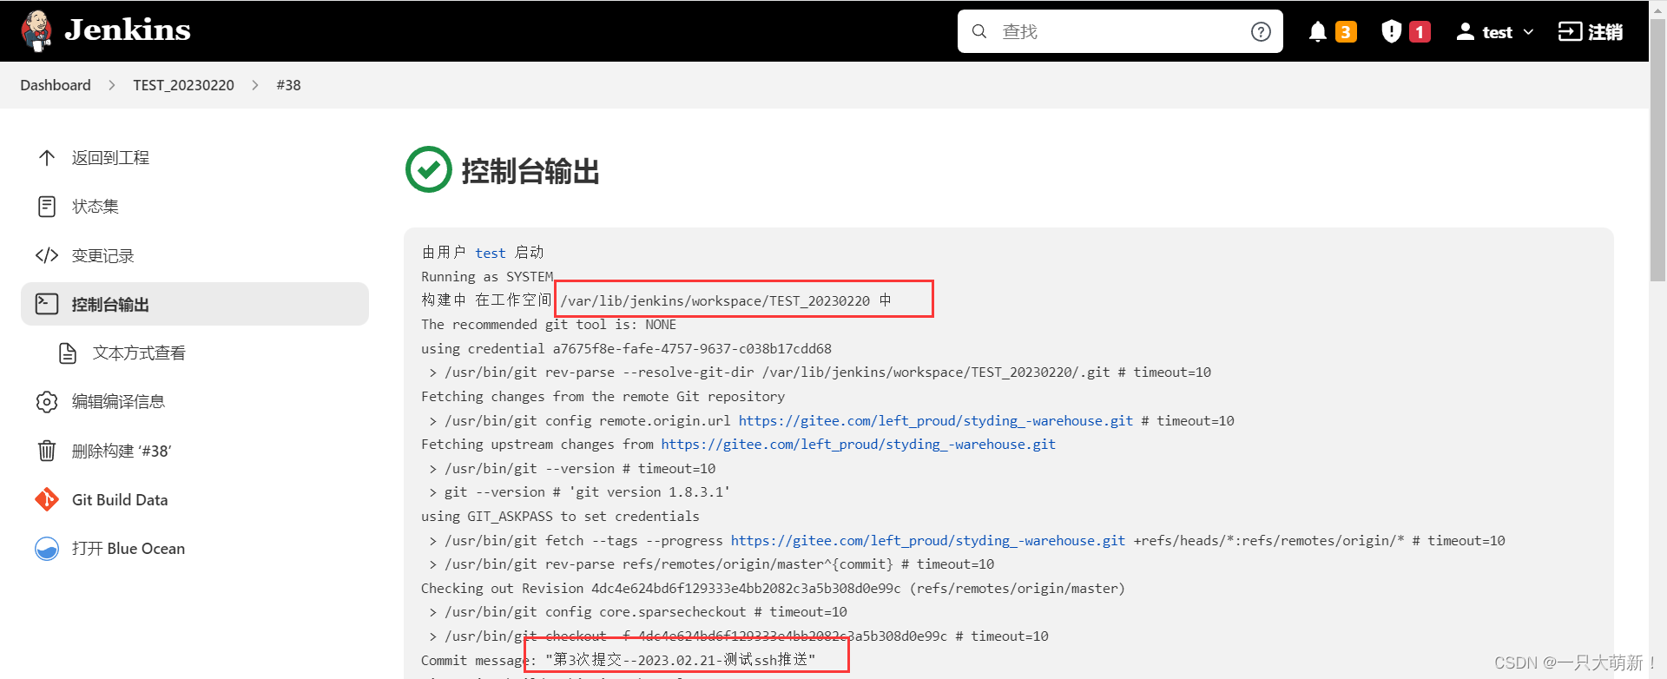Open gitee URL after Fetching upstream changes

(x=859, y=445)
